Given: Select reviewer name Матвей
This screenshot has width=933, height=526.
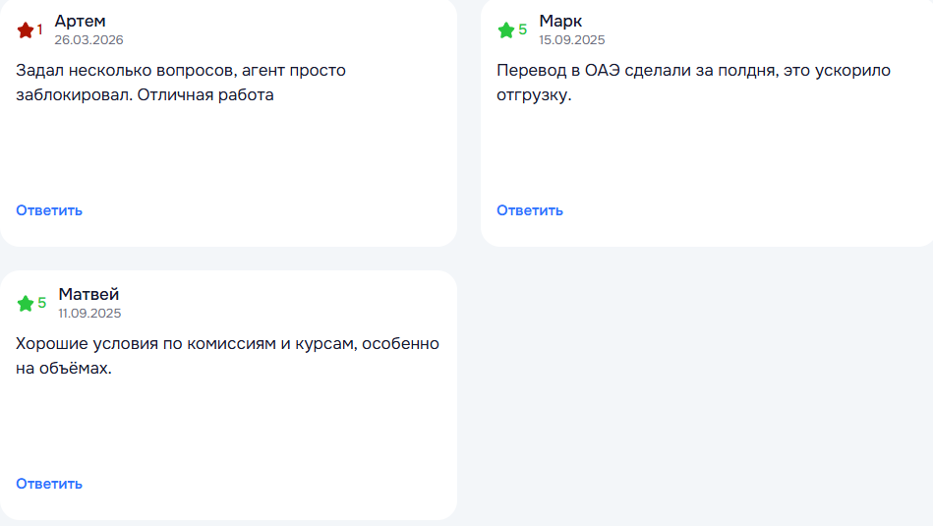Looking at the screenshot, I should tap(88, 294).
